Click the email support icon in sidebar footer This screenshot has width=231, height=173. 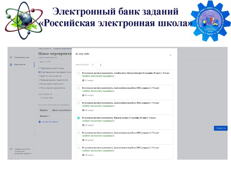click(11, 149)
